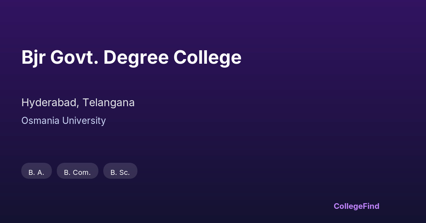The image size is (426, 223).
Task: Open the Osmania University affiliation link
Action: pyautogui.click(x=64, y=121)
